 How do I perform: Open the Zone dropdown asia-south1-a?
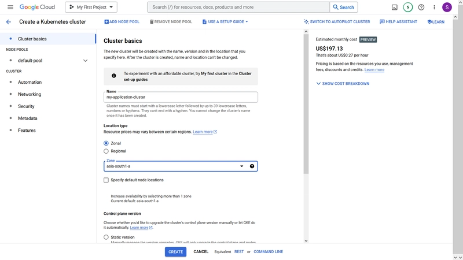coord(181,166)
